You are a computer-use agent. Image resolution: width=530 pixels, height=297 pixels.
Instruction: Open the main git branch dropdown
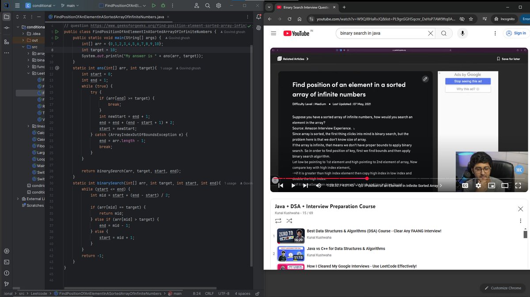pos(69,6)
